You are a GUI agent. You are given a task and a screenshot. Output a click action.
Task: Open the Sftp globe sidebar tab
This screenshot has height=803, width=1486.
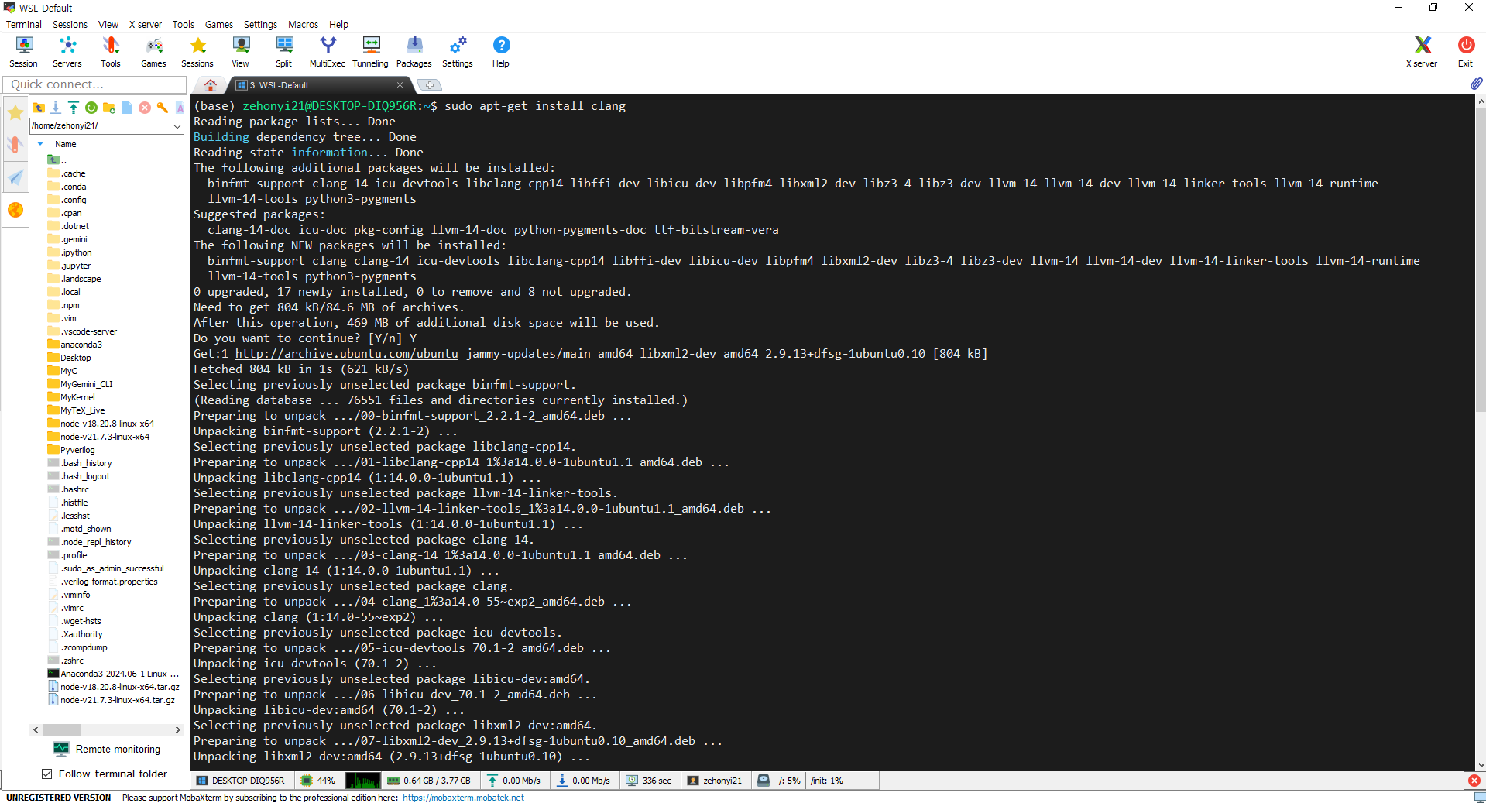pyautogui.click(x=15, y=210)
